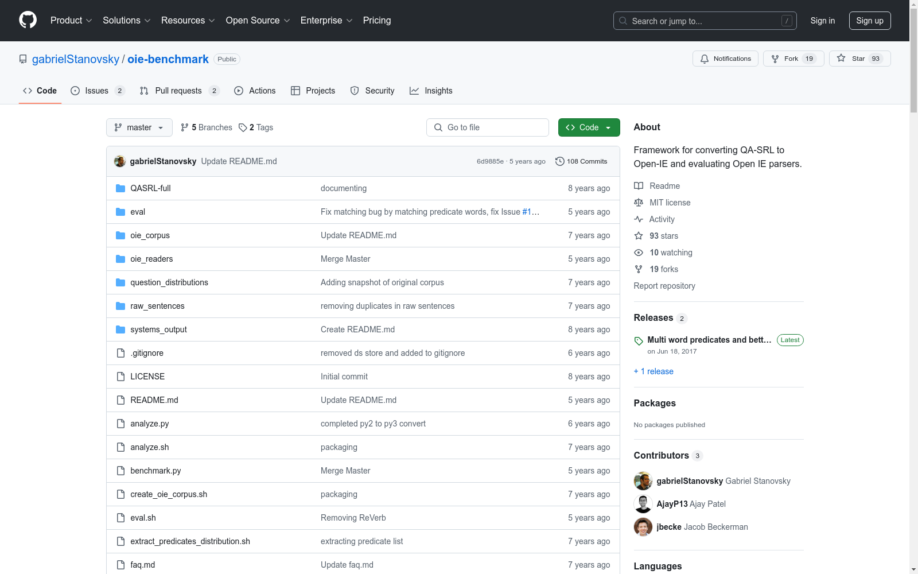918x574 pixels.
Task: Expand the Resources menu
Action: pyautogui.click(x=188, y=20)
